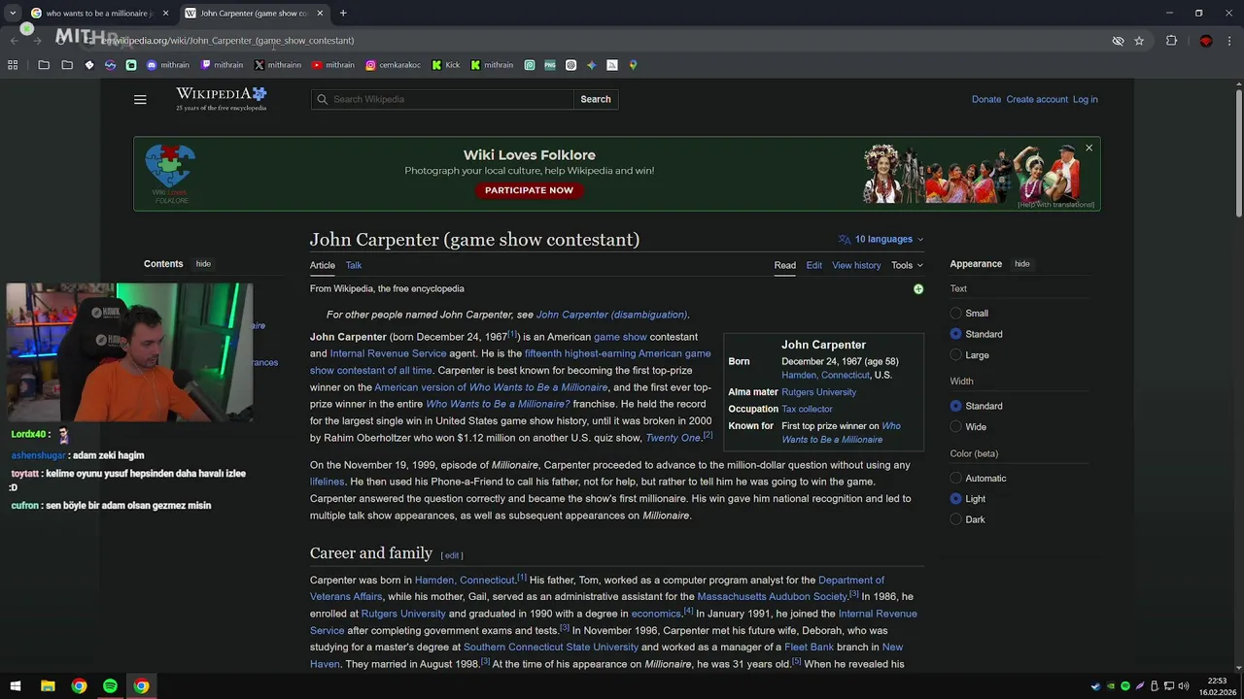Open the Gemini sparkle bookmark icon
Screen dimensions: 1244x699
[x=591, y=65]
